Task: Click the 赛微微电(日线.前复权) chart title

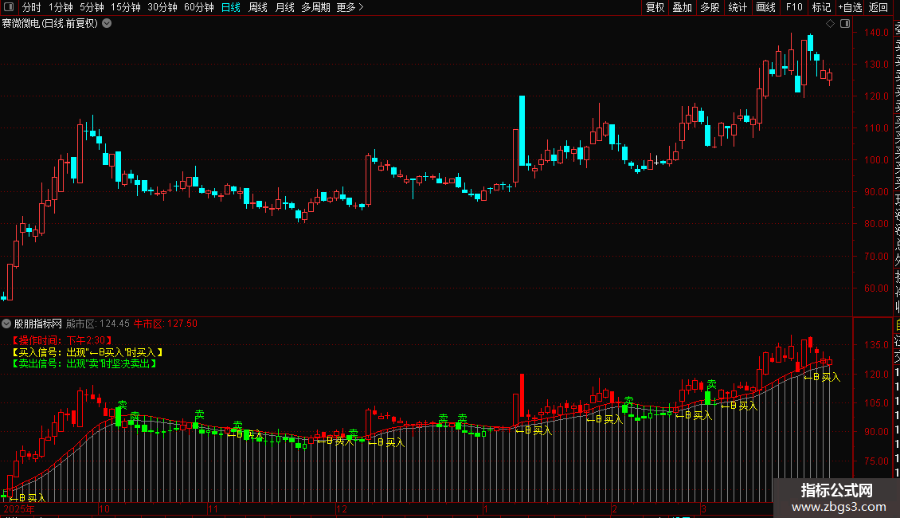Action: click(50, 24)
